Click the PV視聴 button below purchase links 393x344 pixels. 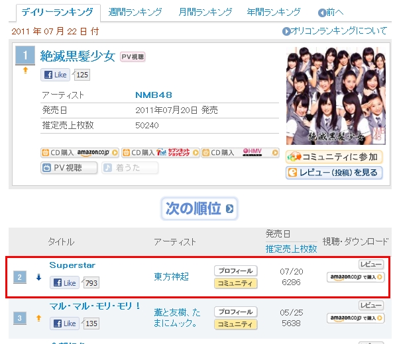tap(69, 167)
